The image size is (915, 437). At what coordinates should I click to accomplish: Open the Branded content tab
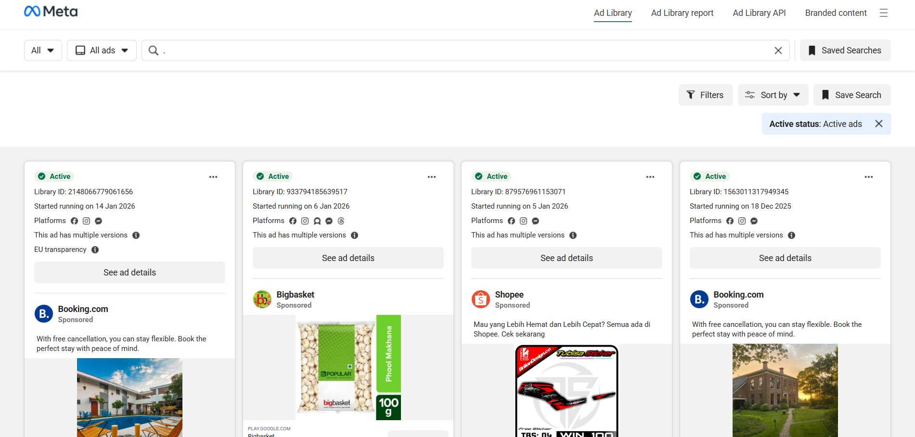point(836,13)
